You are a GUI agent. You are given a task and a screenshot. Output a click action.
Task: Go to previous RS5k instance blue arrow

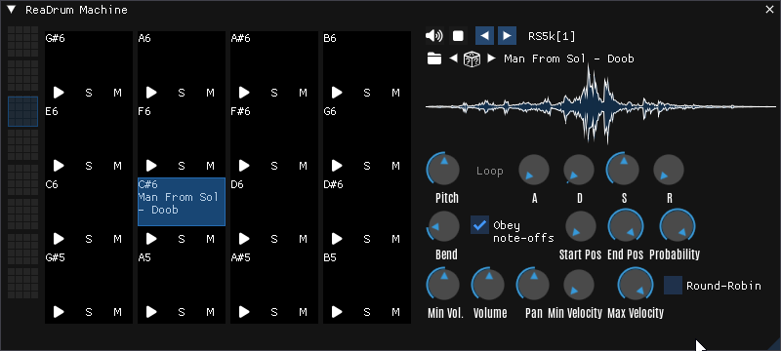point(484,36)
